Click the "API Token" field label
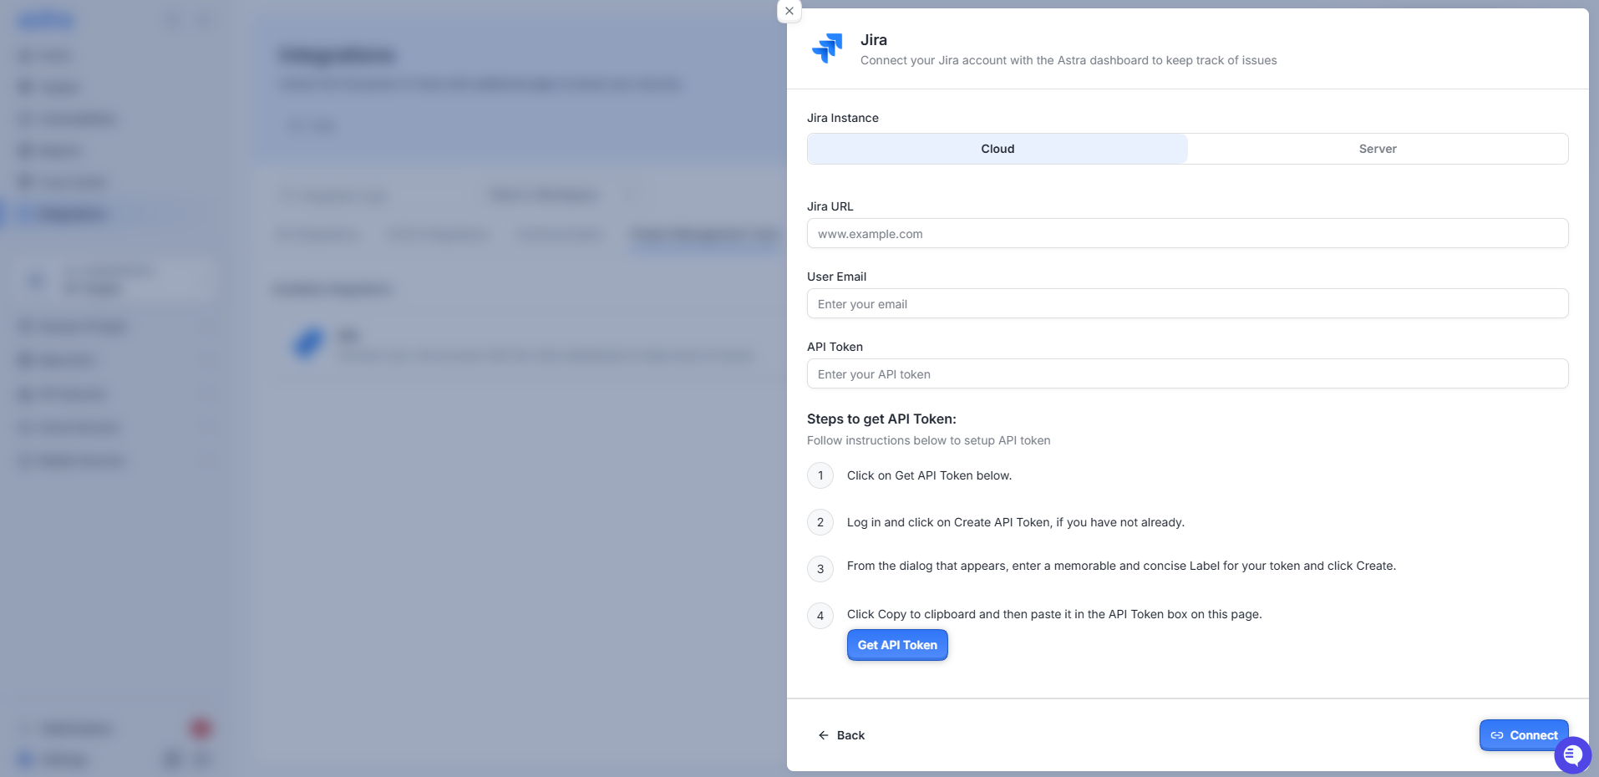The width and height of the screenshot is (1599, 777). pos(835,347)
